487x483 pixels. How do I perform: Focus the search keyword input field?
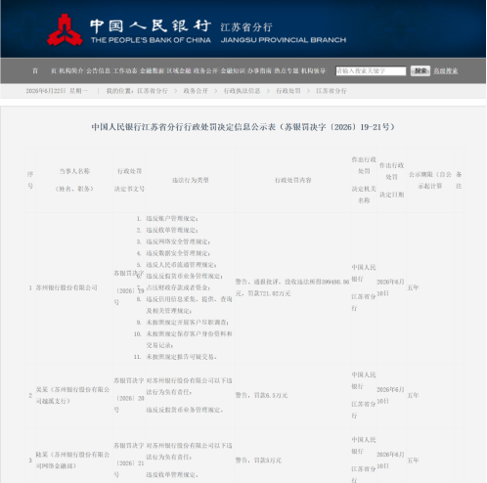[x=371, y=70]
